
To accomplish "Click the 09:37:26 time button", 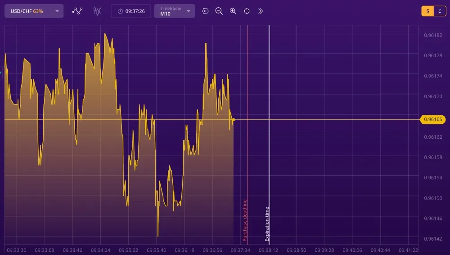I will coord(131,11).
